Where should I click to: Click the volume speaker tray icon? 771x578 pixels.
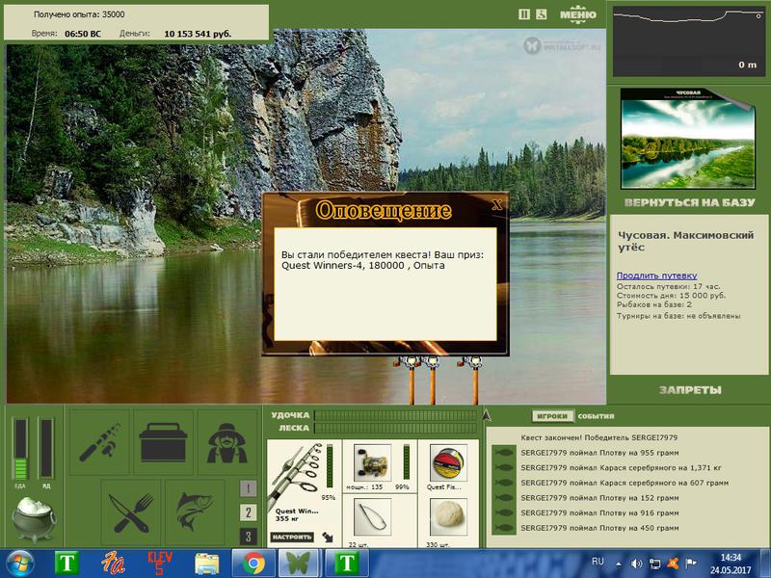[x=636, y=564]
